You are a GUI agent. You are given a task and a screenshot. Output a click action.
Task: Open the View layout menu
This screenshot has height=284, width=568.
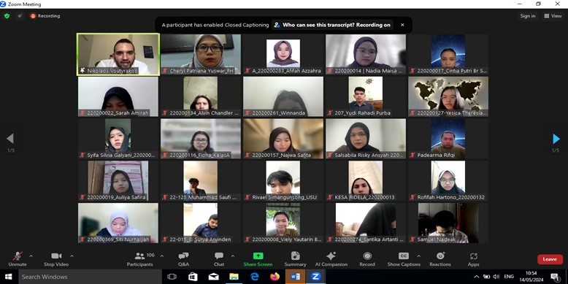[x=553, y=16]
